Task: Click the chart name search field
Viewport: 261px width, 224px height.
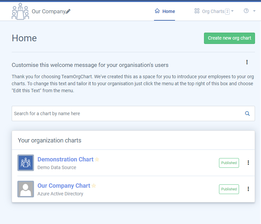Action: tap(127, 113)
